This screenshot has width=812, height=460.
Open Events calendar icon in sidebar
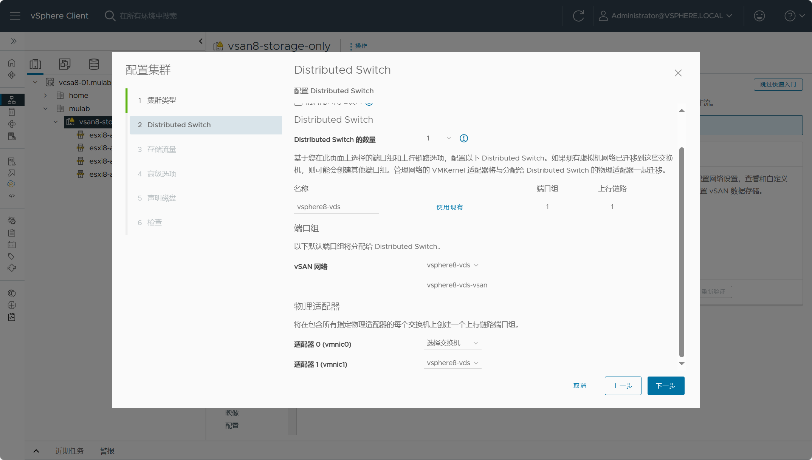[x=12, y=245]
